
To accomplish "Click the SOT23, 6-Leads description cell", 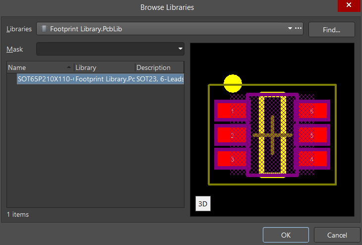I will point(160,79).
